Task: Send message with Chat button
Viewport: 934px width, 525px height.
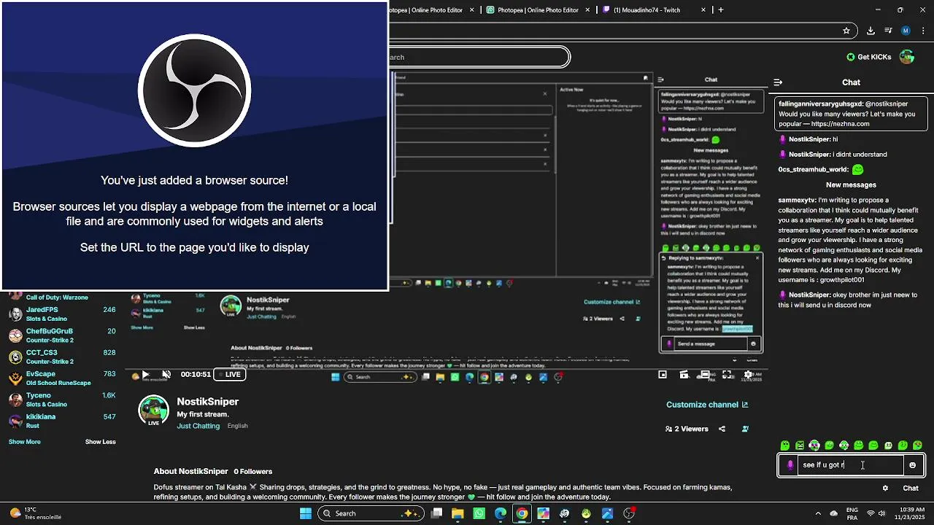Action: [x=911, y=488]
